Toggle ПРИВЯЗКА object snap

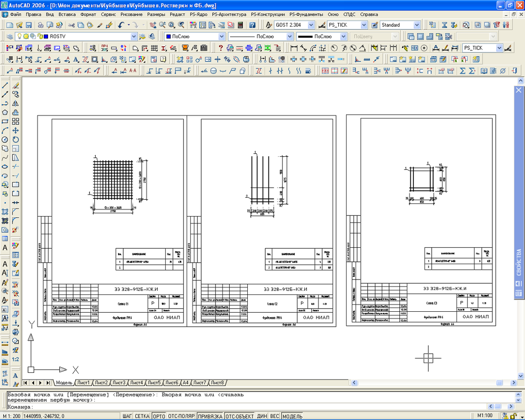pyautogui.click(x=210, y=416)
